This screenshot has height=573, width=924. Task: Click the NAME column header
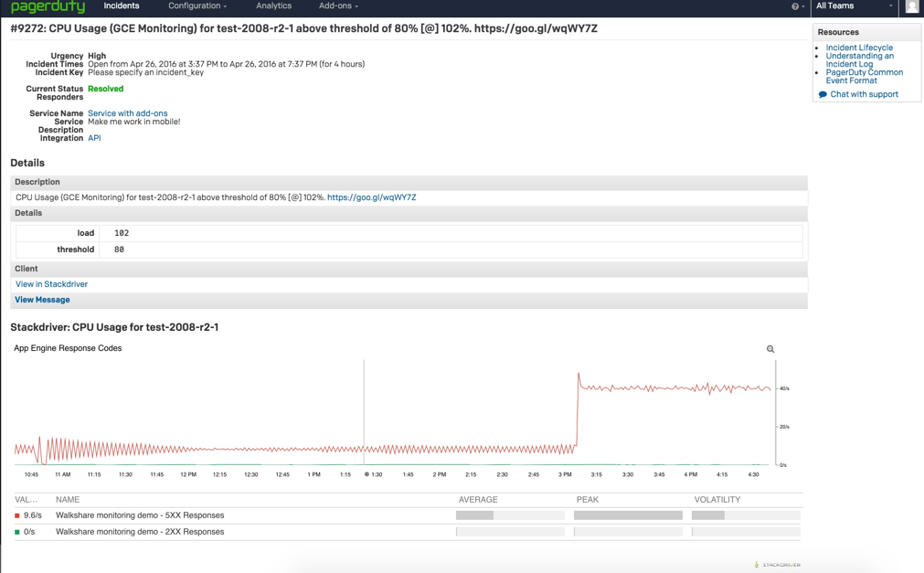[68, 500]
